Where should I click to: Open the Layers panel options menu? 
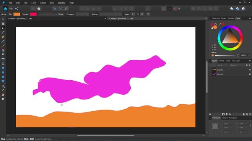(x=250, y=61)
